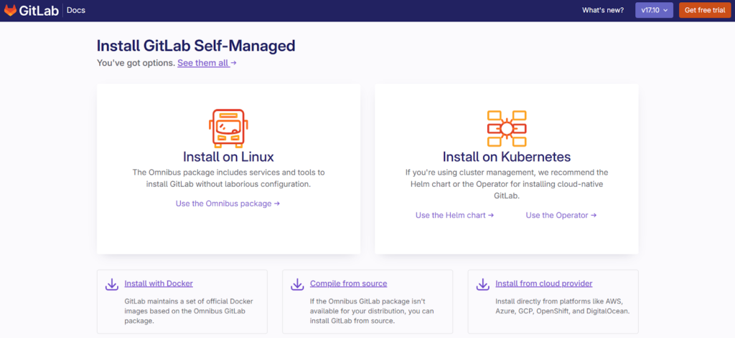Open the Compile from source link

(x=348, y=284)
